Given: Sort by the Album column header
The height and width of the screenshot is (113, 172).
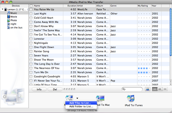Looking at the screenshot, I should click(x=103, y=6).
